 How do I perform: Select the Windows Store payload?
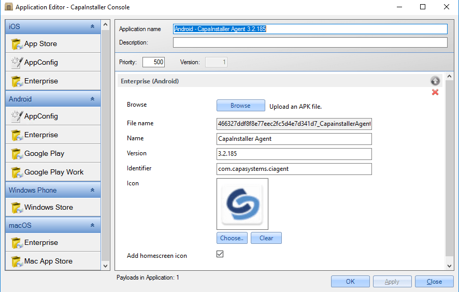53,207
